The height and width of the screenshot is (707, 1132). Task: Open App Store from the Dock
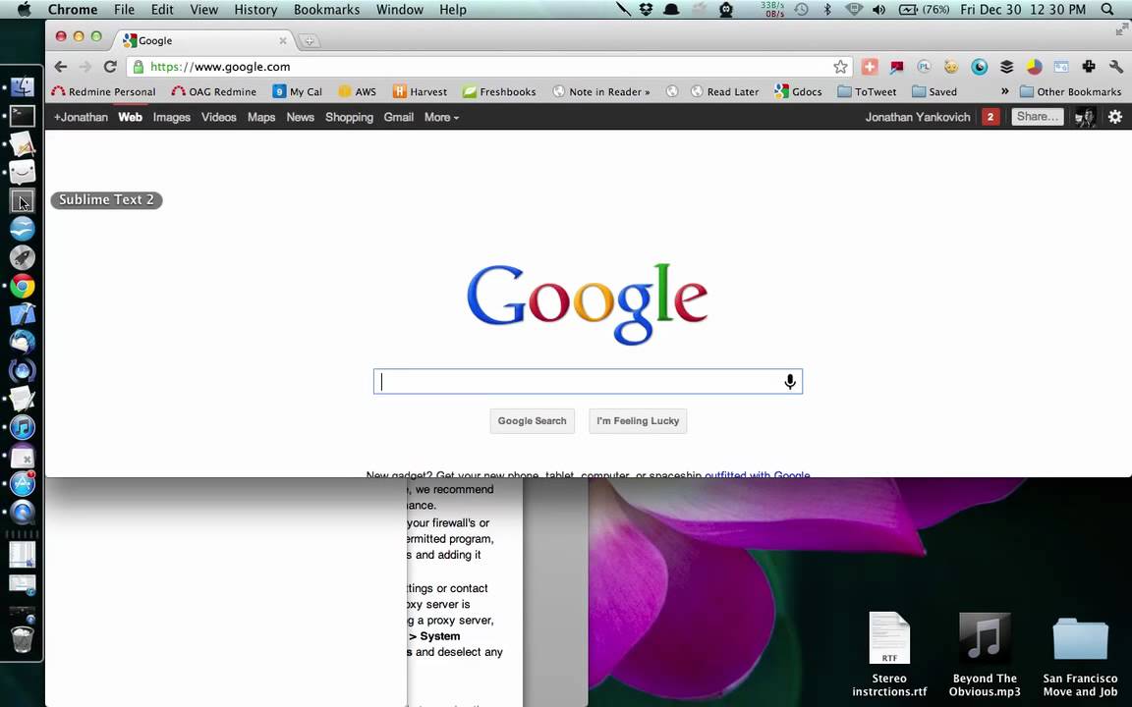[x=23, y=483]
